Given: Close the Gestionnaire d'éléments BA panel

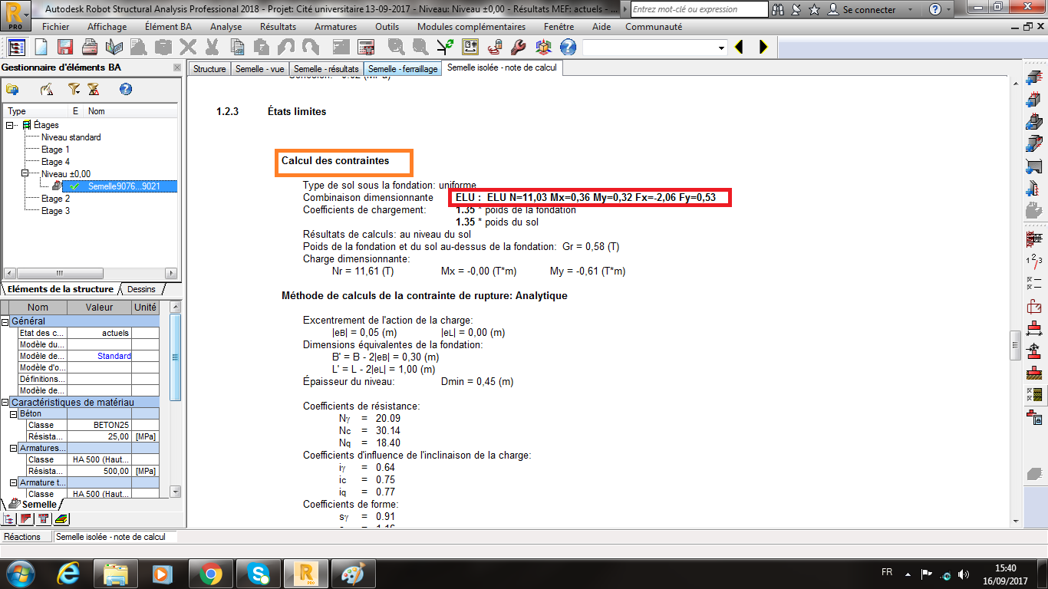Looking at the screenshot, I should pos(179,68).
